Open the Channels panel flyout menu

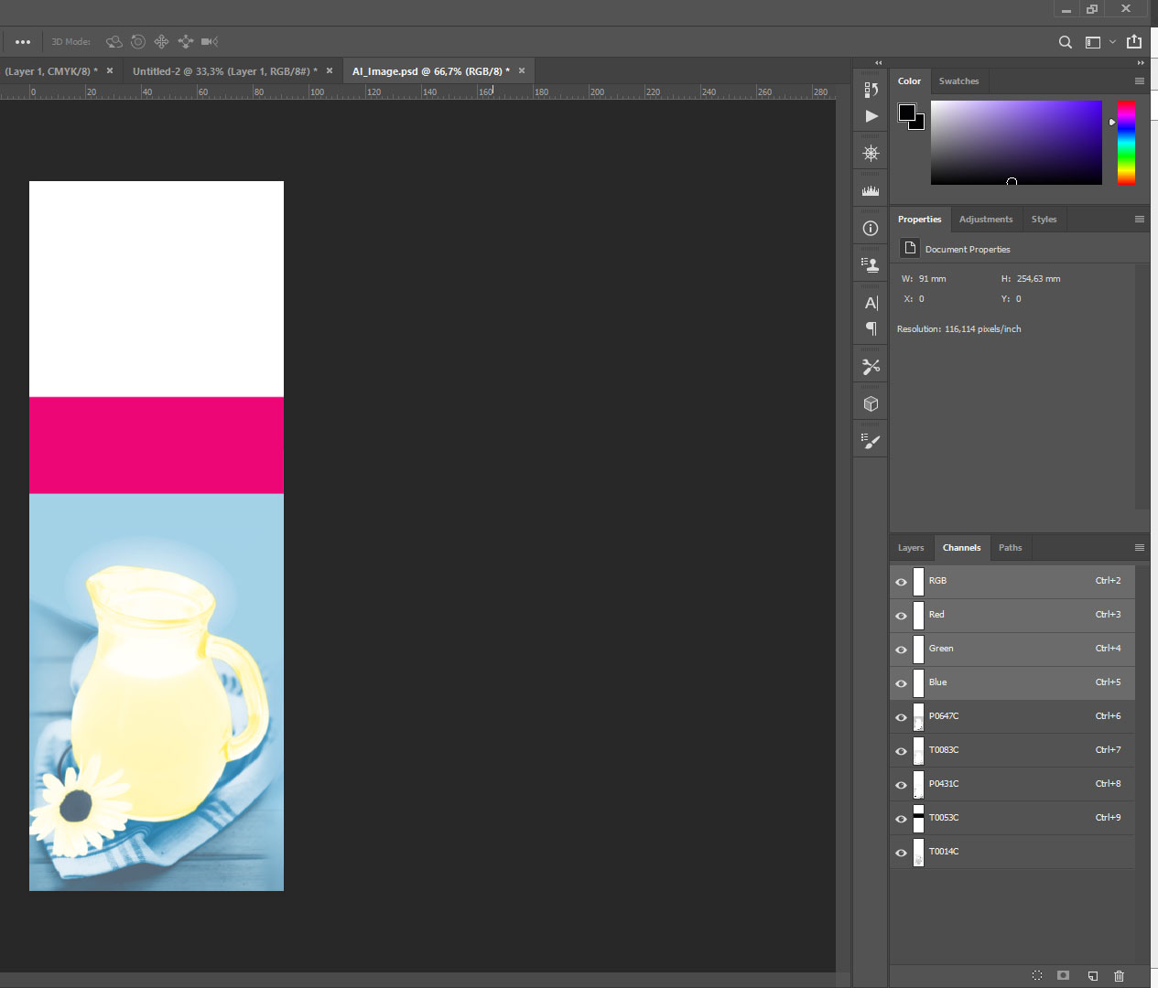(1139, 548)
